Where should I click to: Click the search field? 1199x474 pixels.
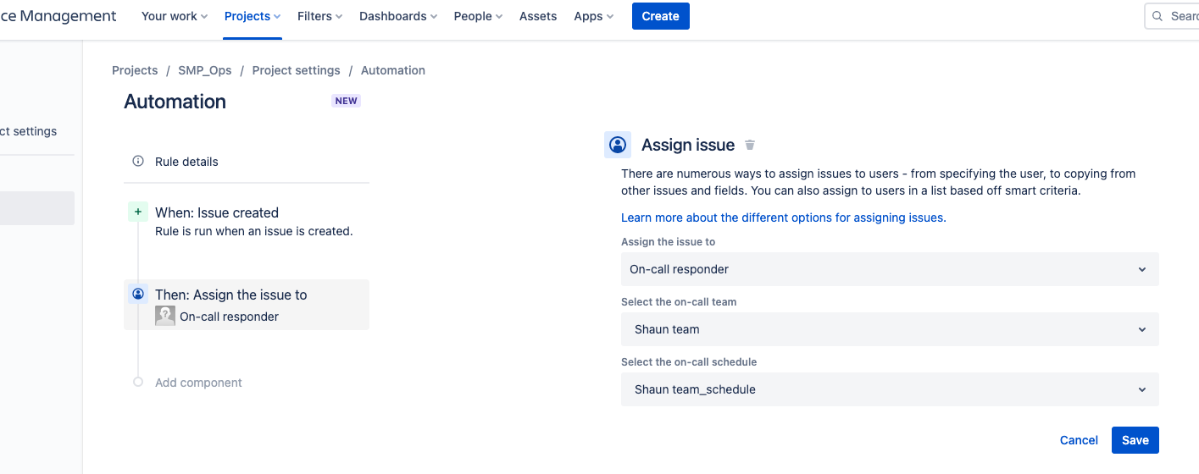click(1172, 16)
